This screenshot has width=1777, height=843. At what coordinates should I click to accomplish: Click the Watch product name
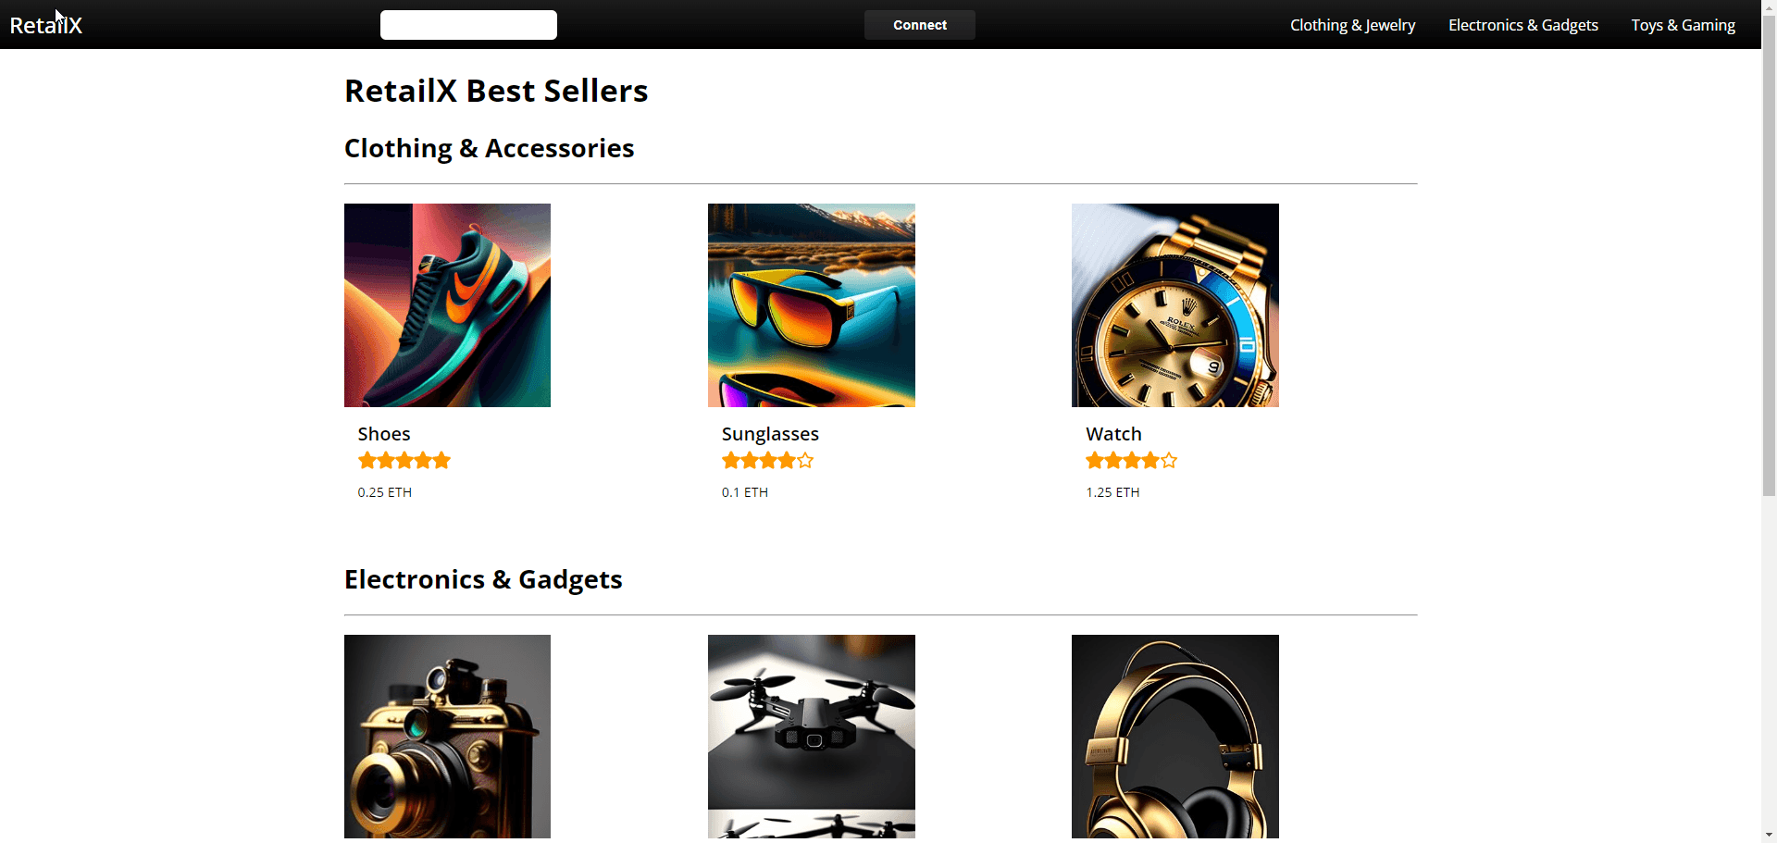click(x=1113, y=434)
